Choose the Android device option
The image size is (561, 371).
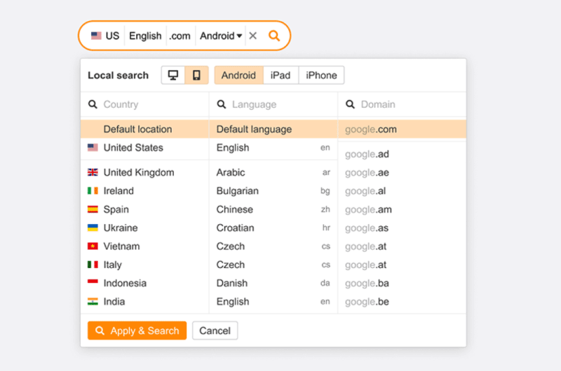pos(238,75)
